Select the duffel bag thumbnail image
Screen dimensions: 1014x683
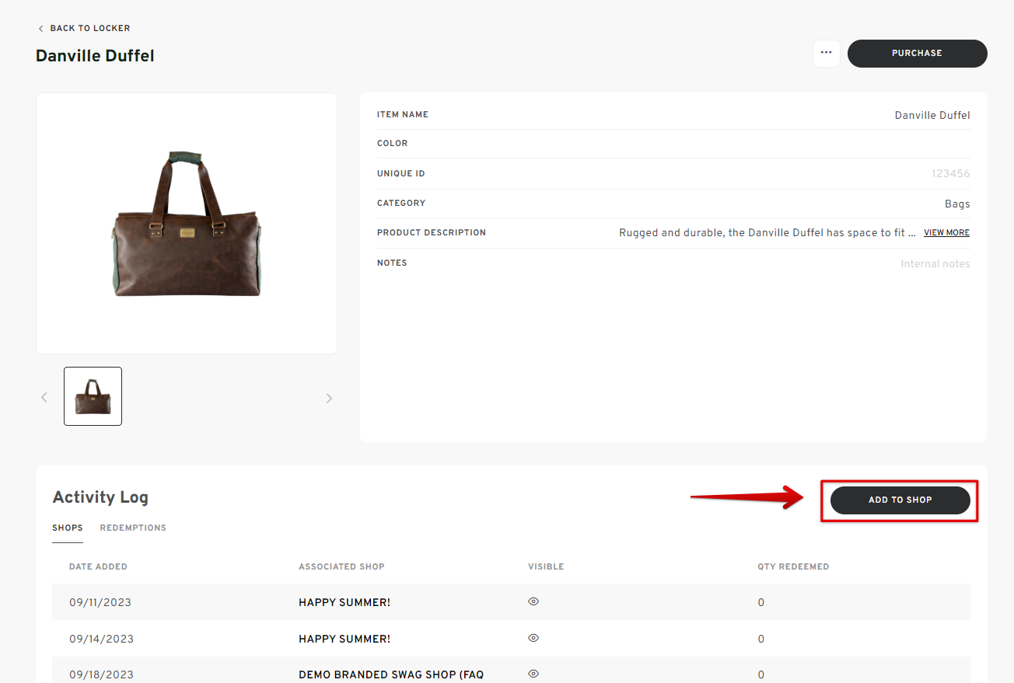pos(93,396)
